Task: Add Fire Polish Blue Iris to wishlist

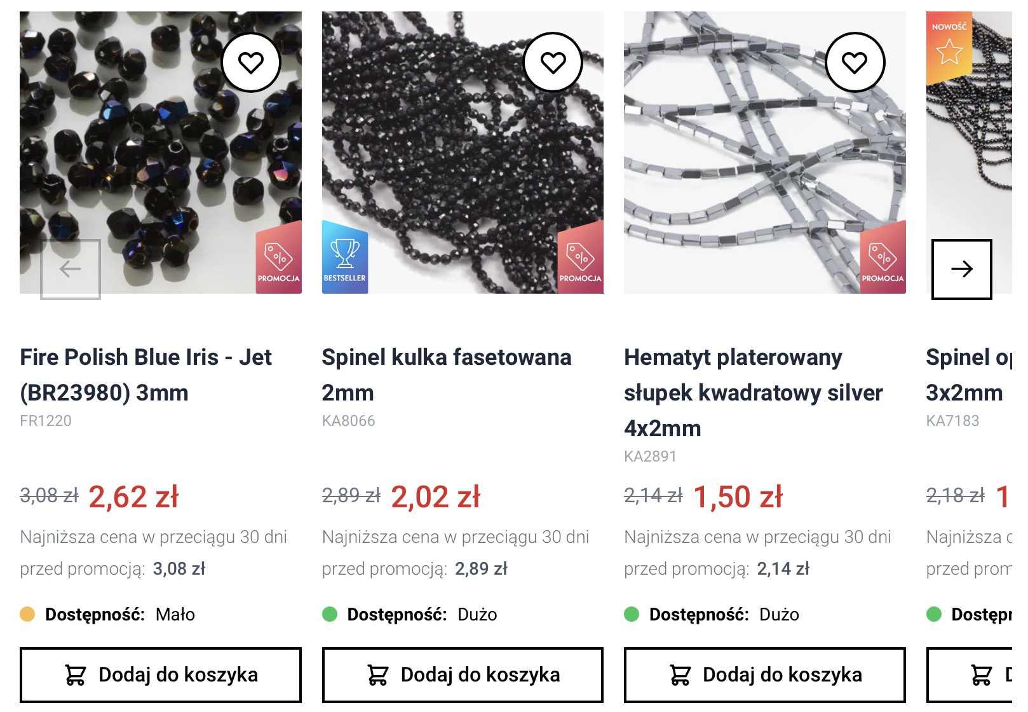Action: [x=251, y=62]
